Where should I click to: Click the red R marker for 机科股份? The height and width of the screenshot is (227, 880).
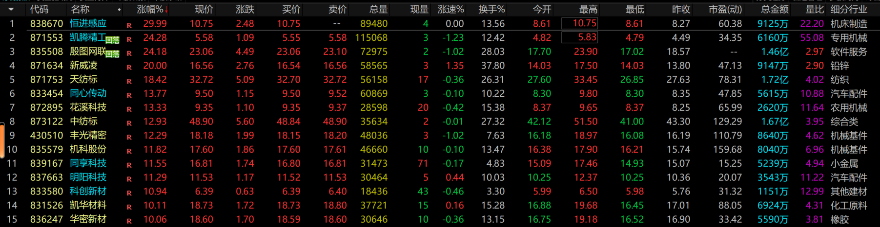[129, 151]
